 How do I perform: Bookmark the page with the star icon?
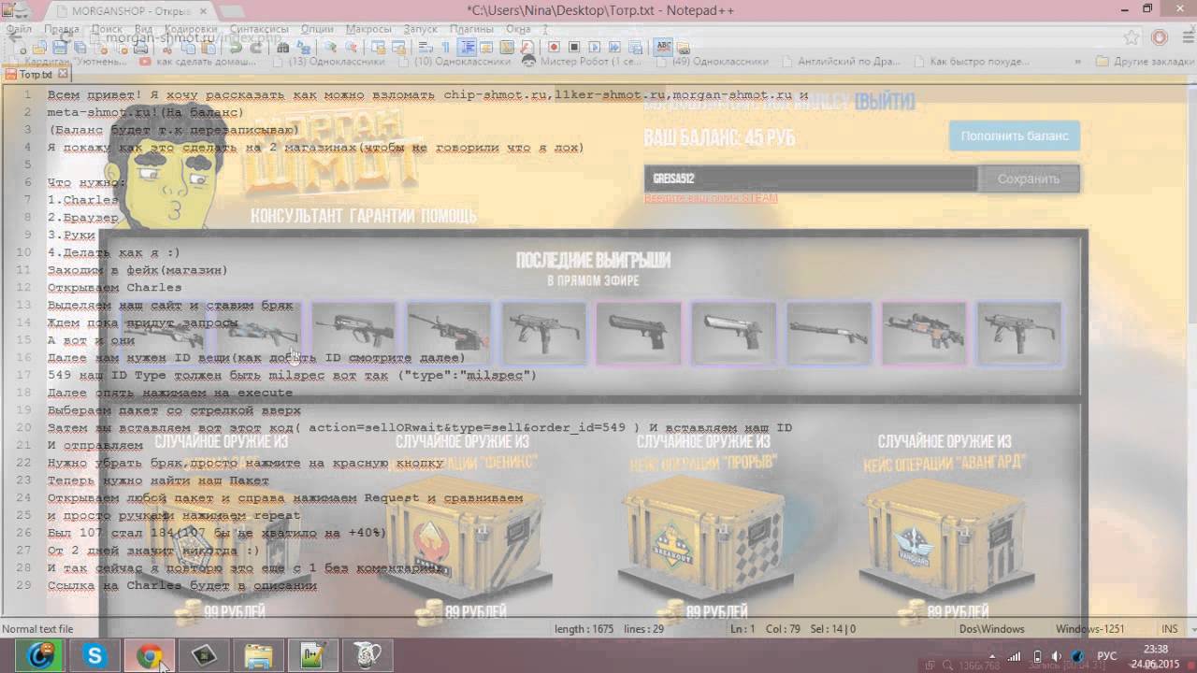1132,37
